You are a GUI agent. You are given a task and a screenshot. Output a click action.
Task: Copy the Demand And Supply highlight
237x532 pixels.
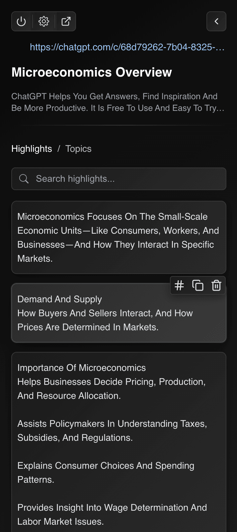pyautogui.click(x=198, y=286)
